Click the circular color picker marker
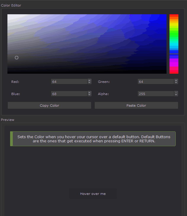The height and width of the screenshot is (216, 187). coord(17,58)
